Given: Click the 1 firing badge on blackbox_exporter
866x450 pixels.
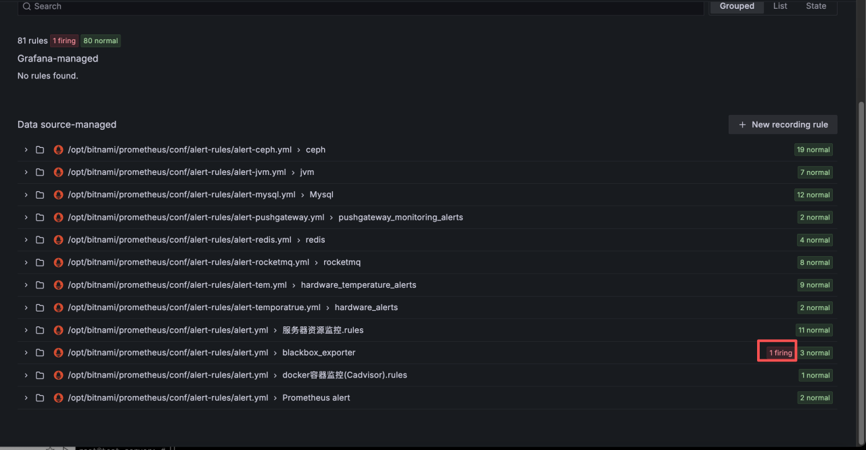Looking at the screenshot, I should 780,353.
